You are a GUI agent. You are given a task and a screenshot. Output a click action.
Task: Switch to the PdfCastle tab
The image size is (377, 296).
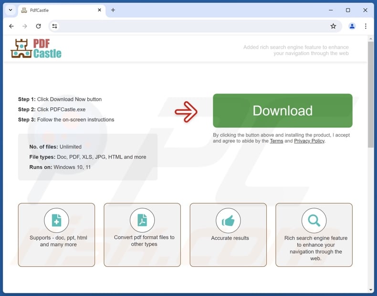61,11
